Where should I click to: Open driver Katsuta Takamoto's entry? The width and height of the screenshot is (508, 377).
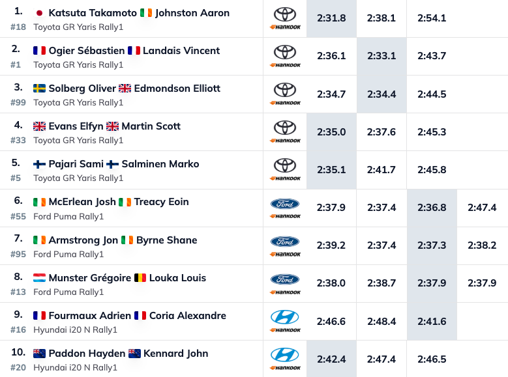click(93, 13)
